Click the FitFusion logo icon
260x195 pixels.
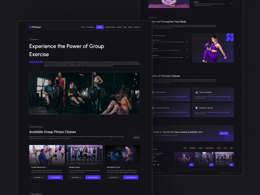31,27
